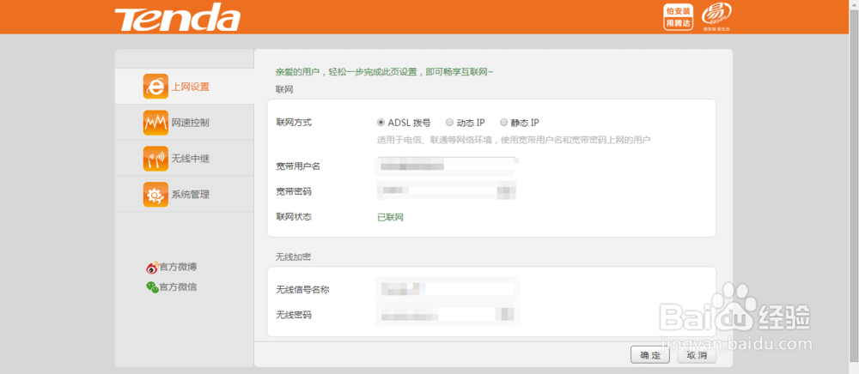Open the 官方微信 link
Image resolution: width=859 pixels, height=374 pixels.
click(x=178, y=287)
